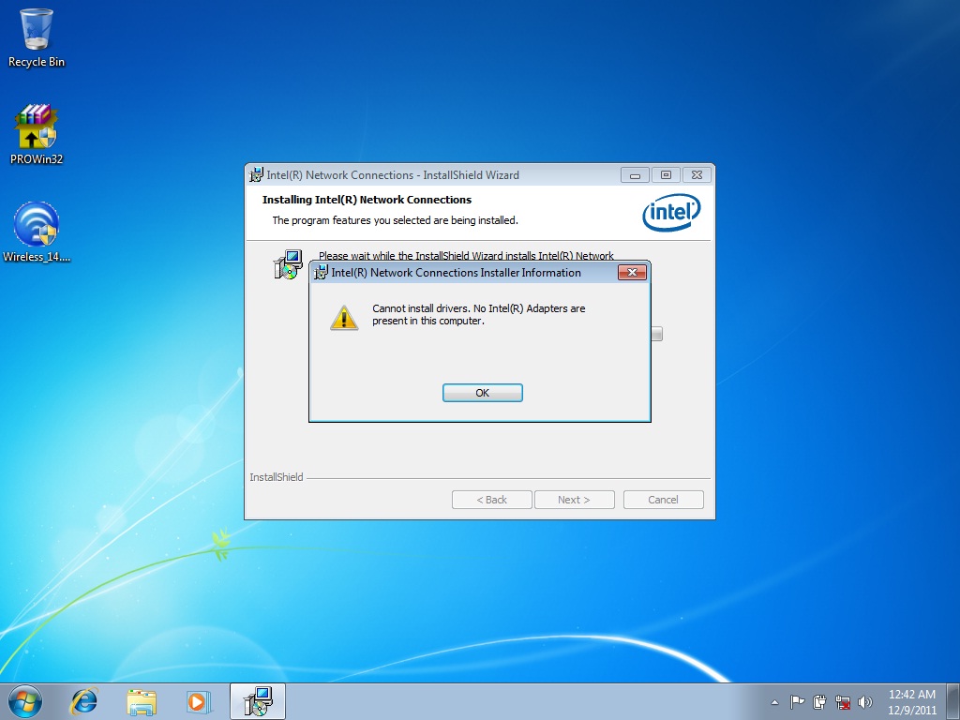Close the InstallShield Wizard window
The image size is (960, 720).
(x=697, y=175)
